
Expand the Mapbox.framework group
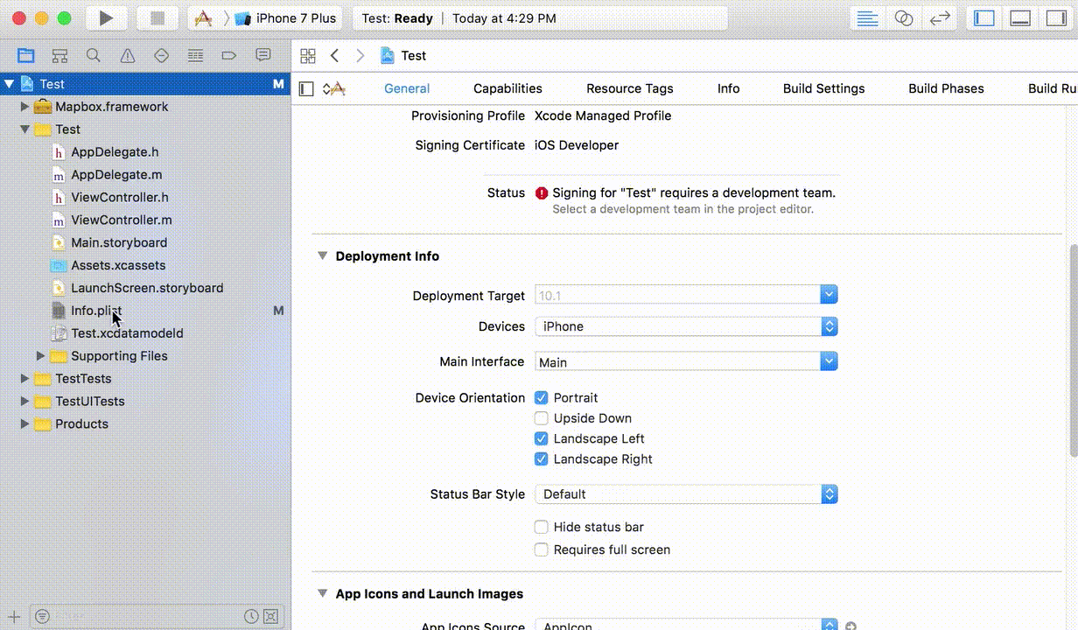click(x=25, y=107)
